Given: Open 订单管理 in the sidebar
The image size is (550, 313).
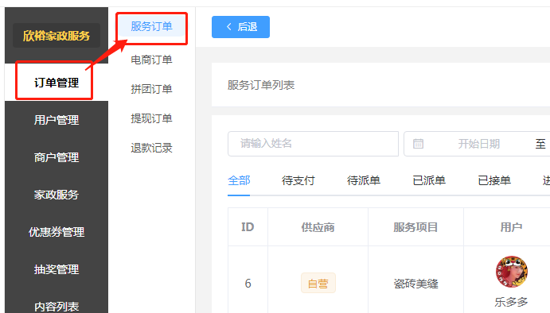Looking at the screenshot, I should coord(57,83).
